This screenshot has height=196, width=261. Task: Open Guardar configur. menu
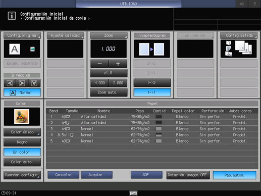[22, 175]
